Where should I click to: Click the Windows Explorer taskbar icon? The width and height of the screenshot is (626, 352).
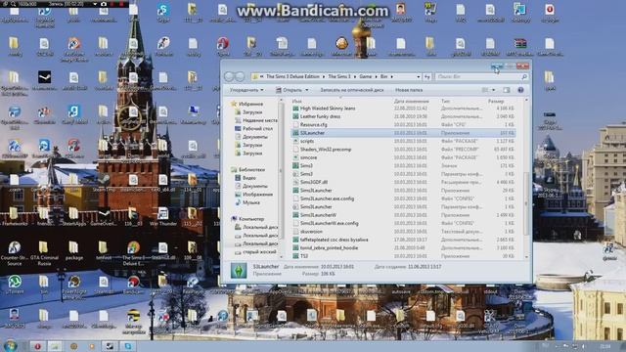(x=55, y=346)
